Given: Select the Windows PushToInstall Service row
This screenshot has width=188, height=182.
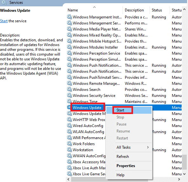Looking at the screenshot, I should click(x=124, y=77).
